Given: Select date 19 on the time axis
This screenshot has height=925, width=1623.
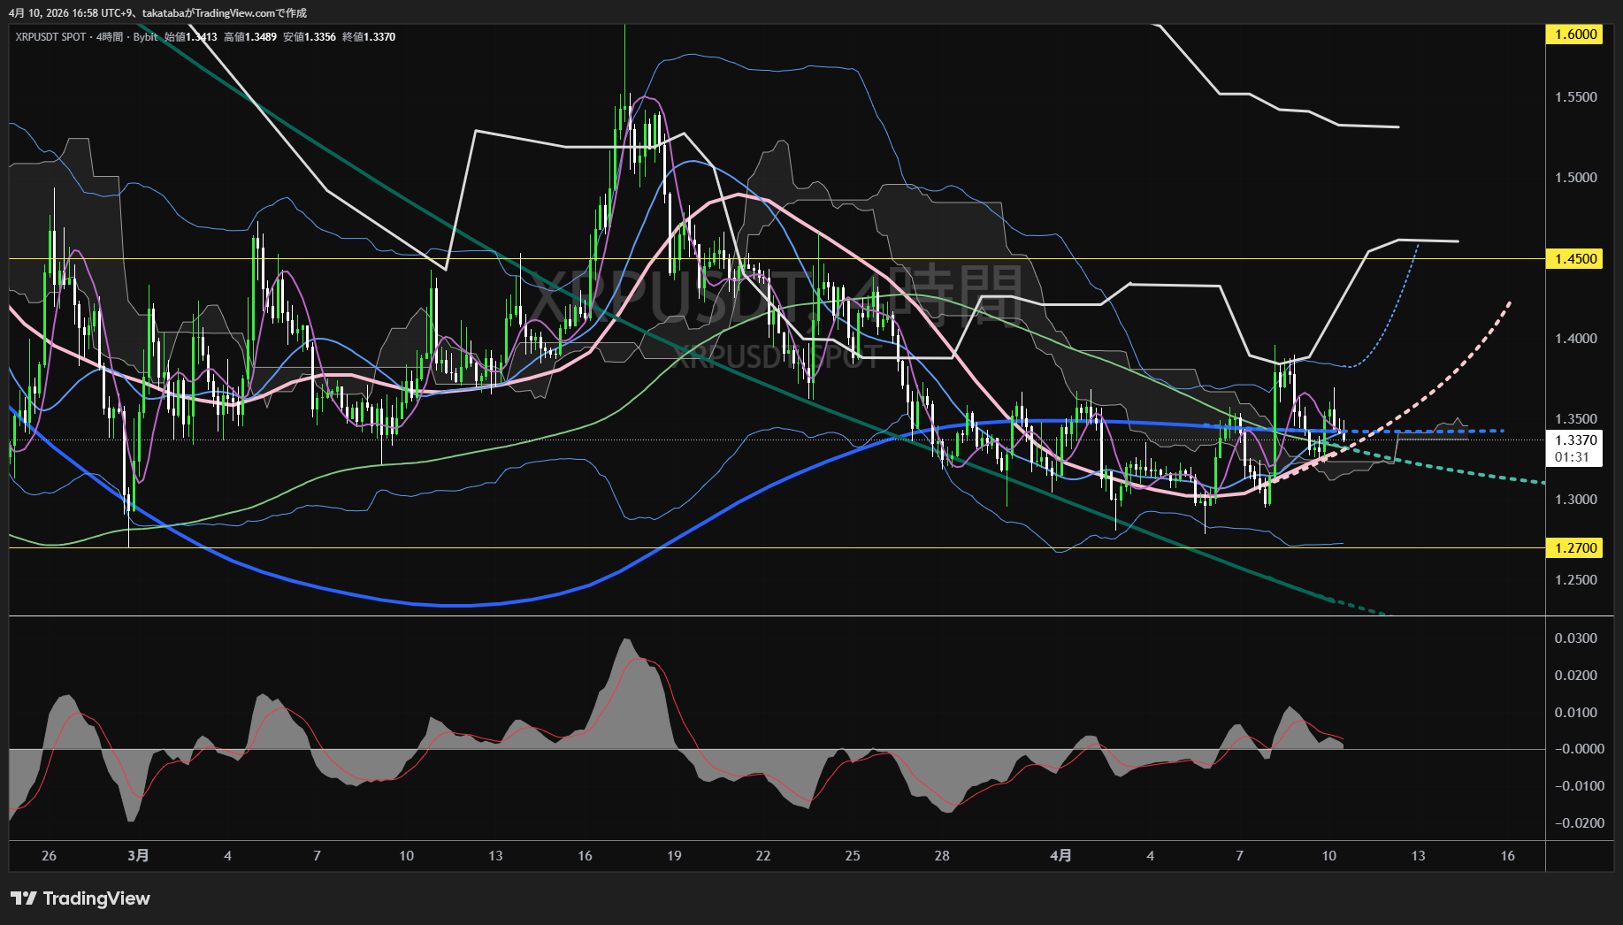Looking at the screenshot, I should pyautogui.click(x=674, y=856).
